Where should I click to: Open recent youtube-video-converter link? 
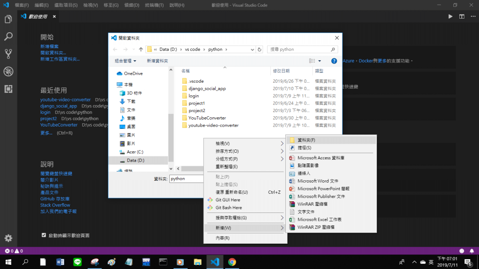click(x=65, y=100)
